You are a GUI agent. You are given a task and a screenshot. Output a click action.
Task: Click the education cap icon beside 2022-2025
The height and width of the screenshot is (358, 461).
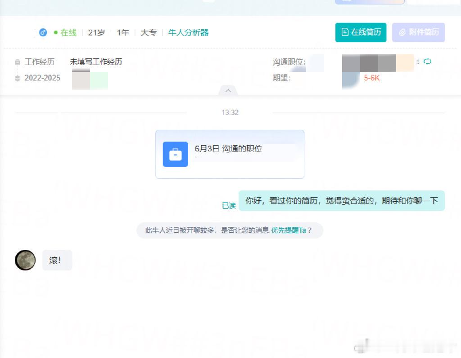click(x=18, y=78)
